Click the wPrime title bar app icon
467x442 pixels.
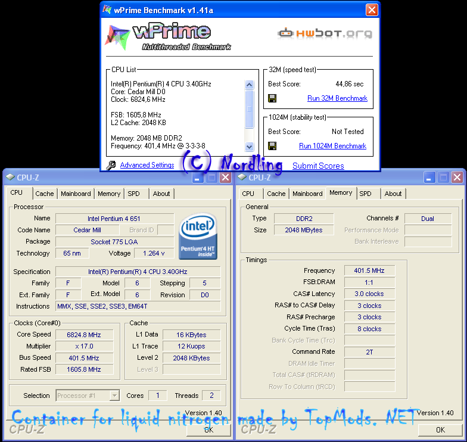pyautogui.click(x=107, y=10)
